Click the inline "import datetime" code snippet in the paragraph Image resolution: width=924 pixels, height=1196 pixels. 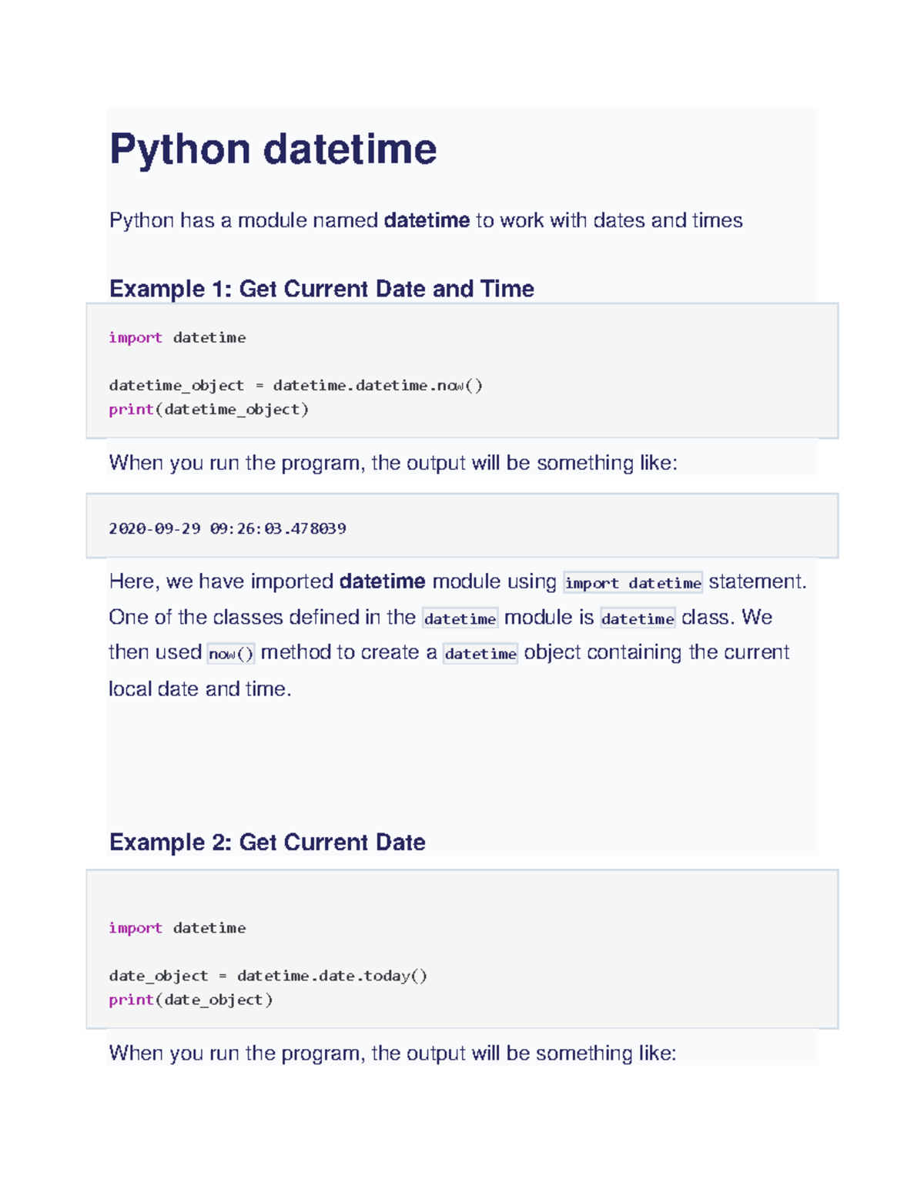[x=632, y=583]
